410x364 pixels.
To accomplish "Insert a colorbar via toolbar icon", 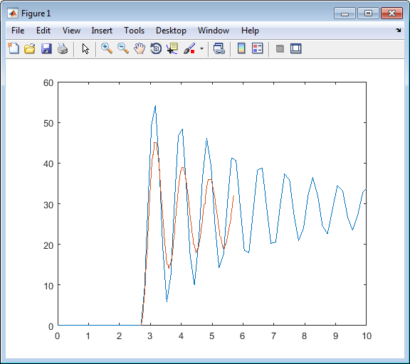I will (241, 48).
